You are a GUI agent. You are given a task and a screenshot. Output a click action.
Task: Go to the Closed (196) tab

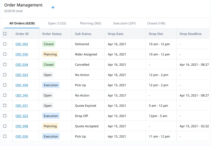tap(156, 23)
